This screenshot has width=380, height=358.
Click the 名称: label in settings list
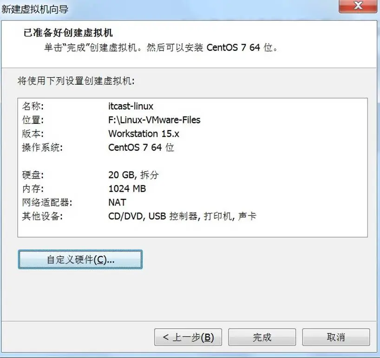coord(33,106)
